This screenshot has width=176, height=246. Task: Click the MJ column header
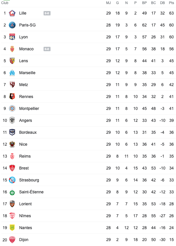coord(108,3)
